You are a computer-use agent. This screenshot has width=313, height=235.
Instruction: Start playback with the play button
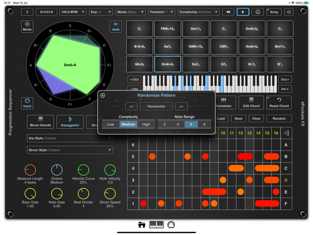coord(243,12)
